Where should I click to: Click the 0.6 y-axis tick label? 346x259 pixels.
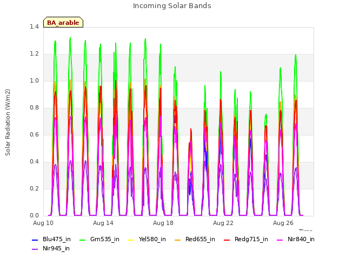coord(34,135)
